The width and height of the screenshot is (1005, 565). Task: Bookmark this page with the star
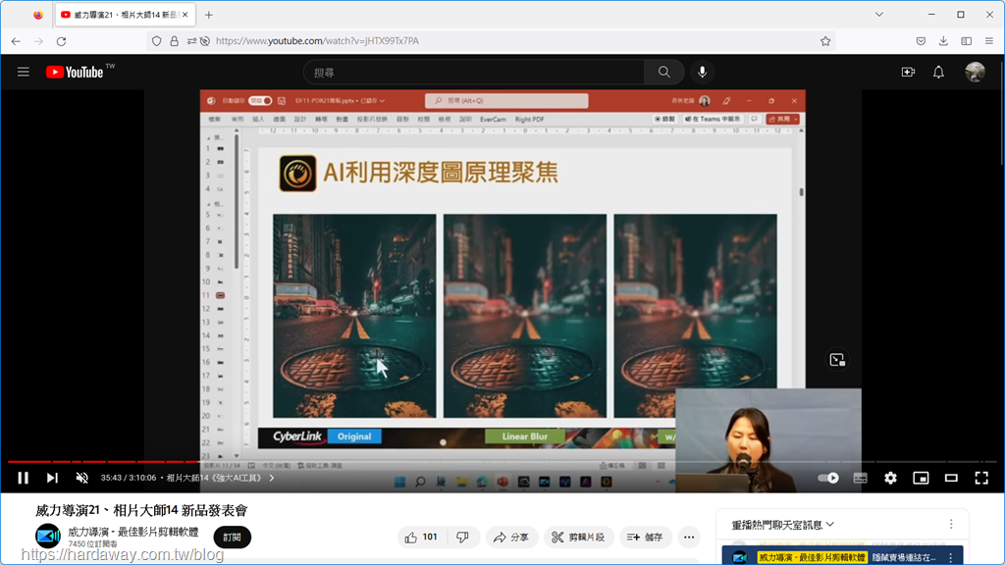point(825,41)
